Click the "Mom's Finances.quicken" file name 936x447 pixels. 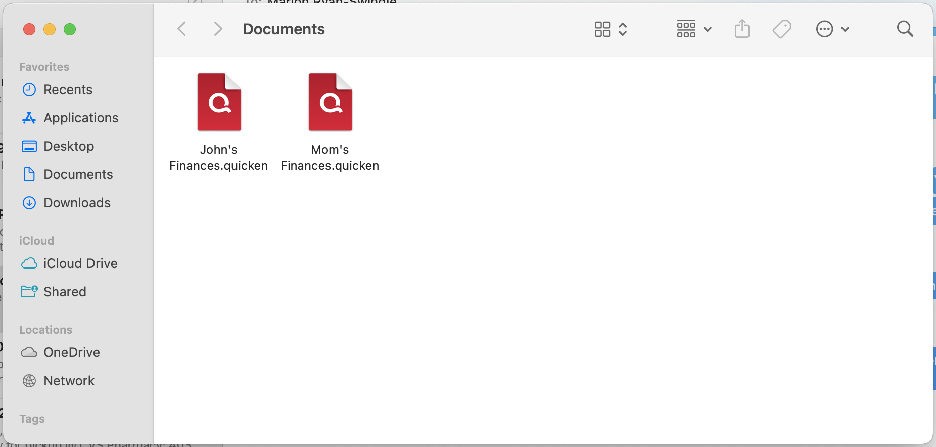coord(330,158)
